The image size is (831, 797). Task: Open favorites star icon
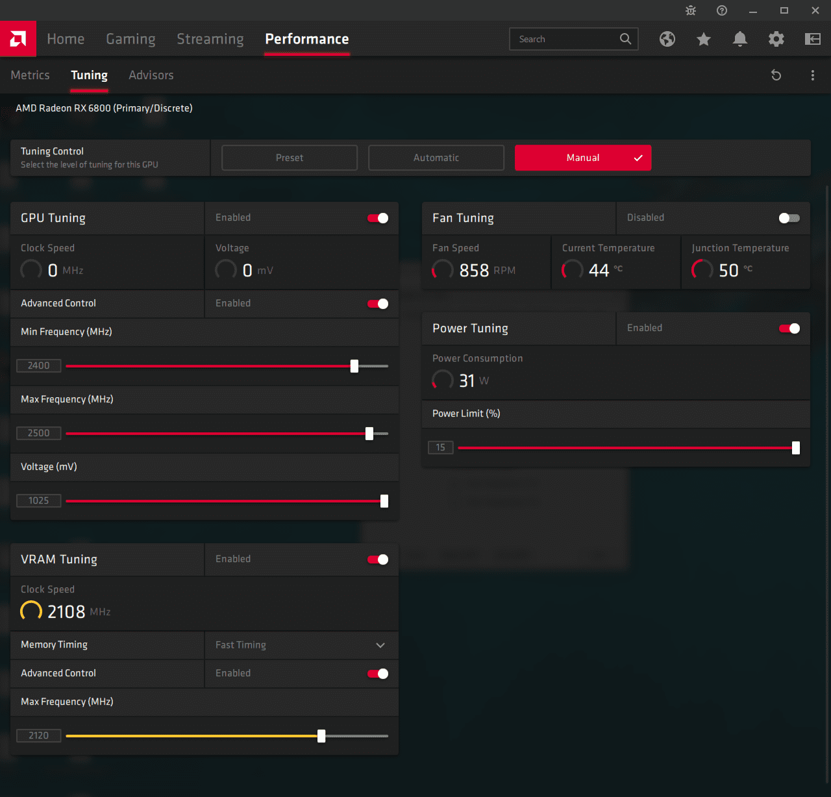tap(704, 39)
